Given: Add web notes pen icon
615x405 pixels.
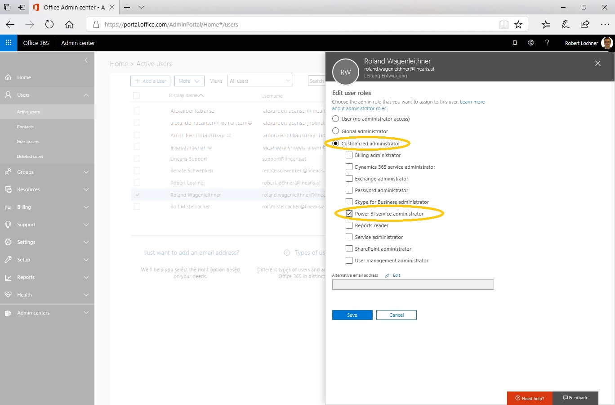Looking at the screenshot, I should point(566,24).
